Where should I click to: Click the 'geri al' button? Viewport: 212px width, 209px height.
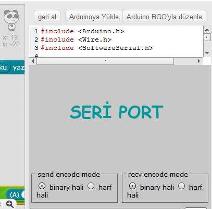(x=47, y=17)
